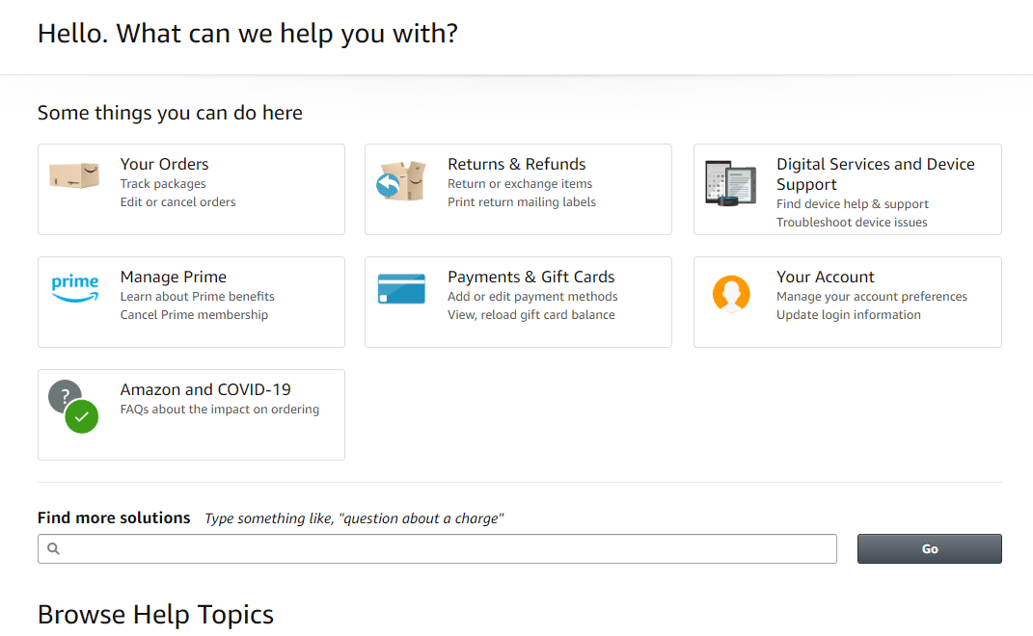Click Update login information text
Image resolution: width=1033 pixels, height=636 pixels.
[x=849, y=315]
